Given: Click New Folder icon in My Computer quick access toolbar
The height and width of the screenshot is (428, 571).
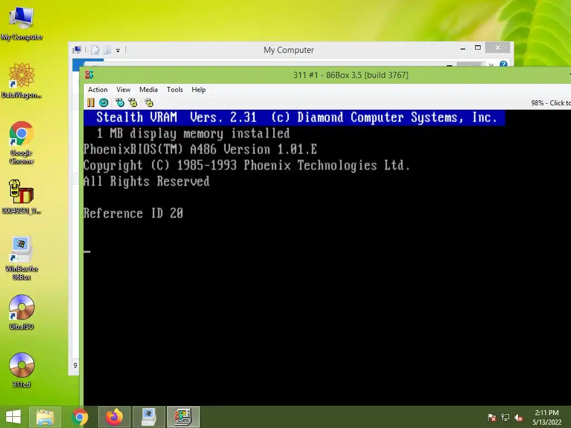Looking at the screenshot, I should pyautogui.click(x=107, y=50).
